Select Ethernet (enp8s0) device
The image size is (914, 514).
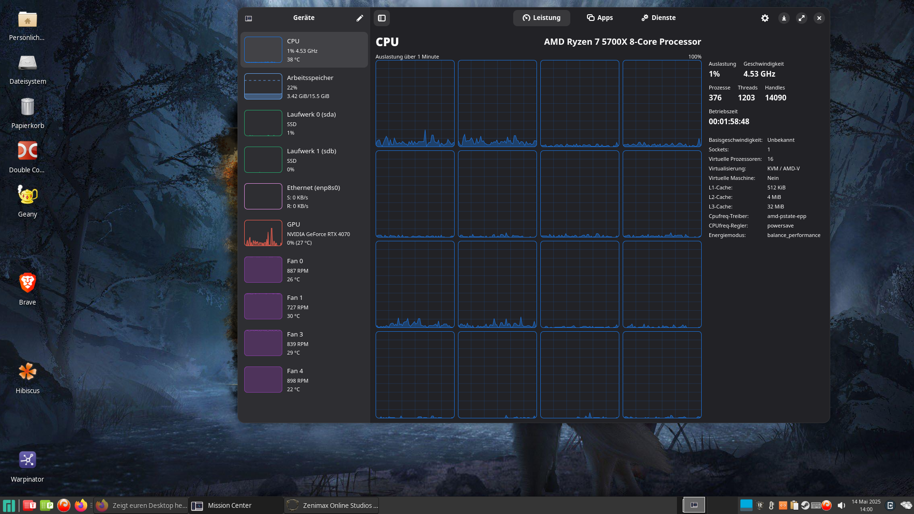point(304,196)
